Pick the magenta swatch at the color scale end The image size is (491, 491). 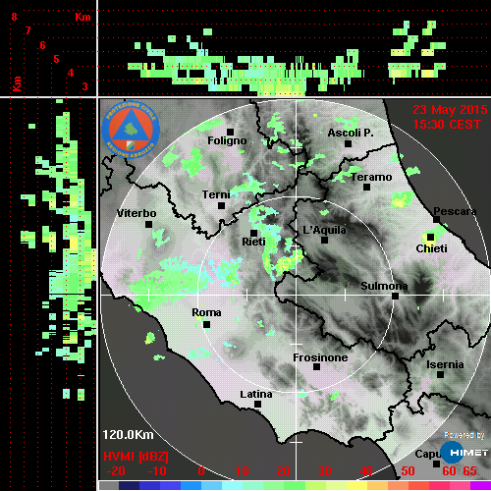[x=480, y=485]
